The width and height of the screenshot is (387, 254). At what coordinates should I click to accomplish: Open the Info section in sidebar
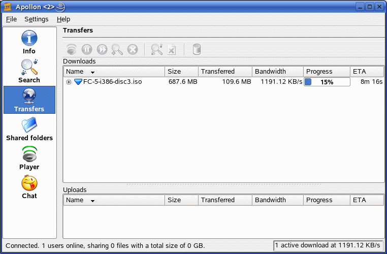tap(29, 43)
